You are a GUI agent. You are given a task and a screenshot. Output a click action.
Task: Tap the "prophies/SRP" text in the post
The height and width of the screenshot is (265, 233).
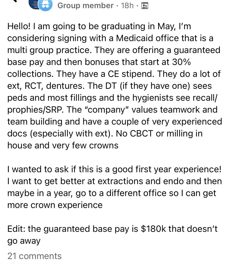(36, 110)
